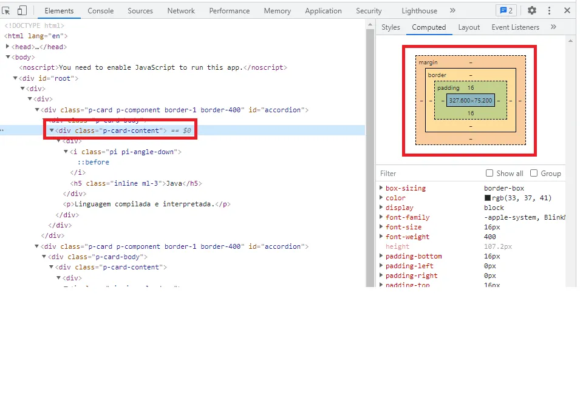Expand the color computed property

pyautogui.click(x=381, y=197)
